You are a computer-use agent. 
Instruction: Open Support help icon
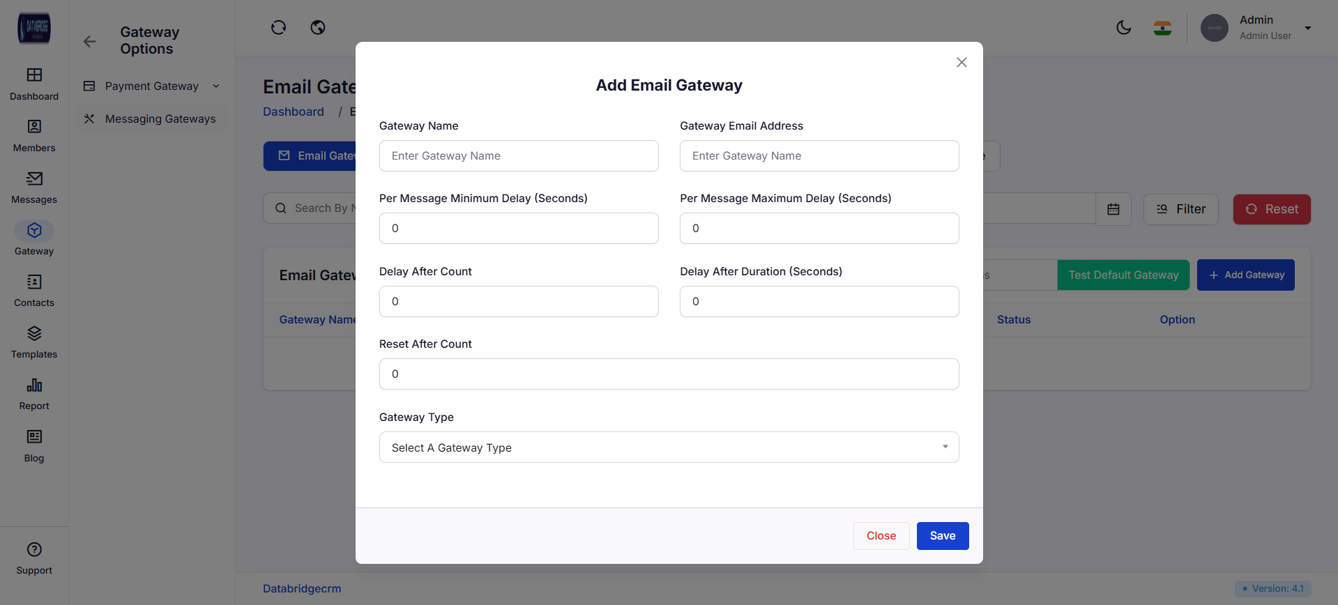[34, 550]
